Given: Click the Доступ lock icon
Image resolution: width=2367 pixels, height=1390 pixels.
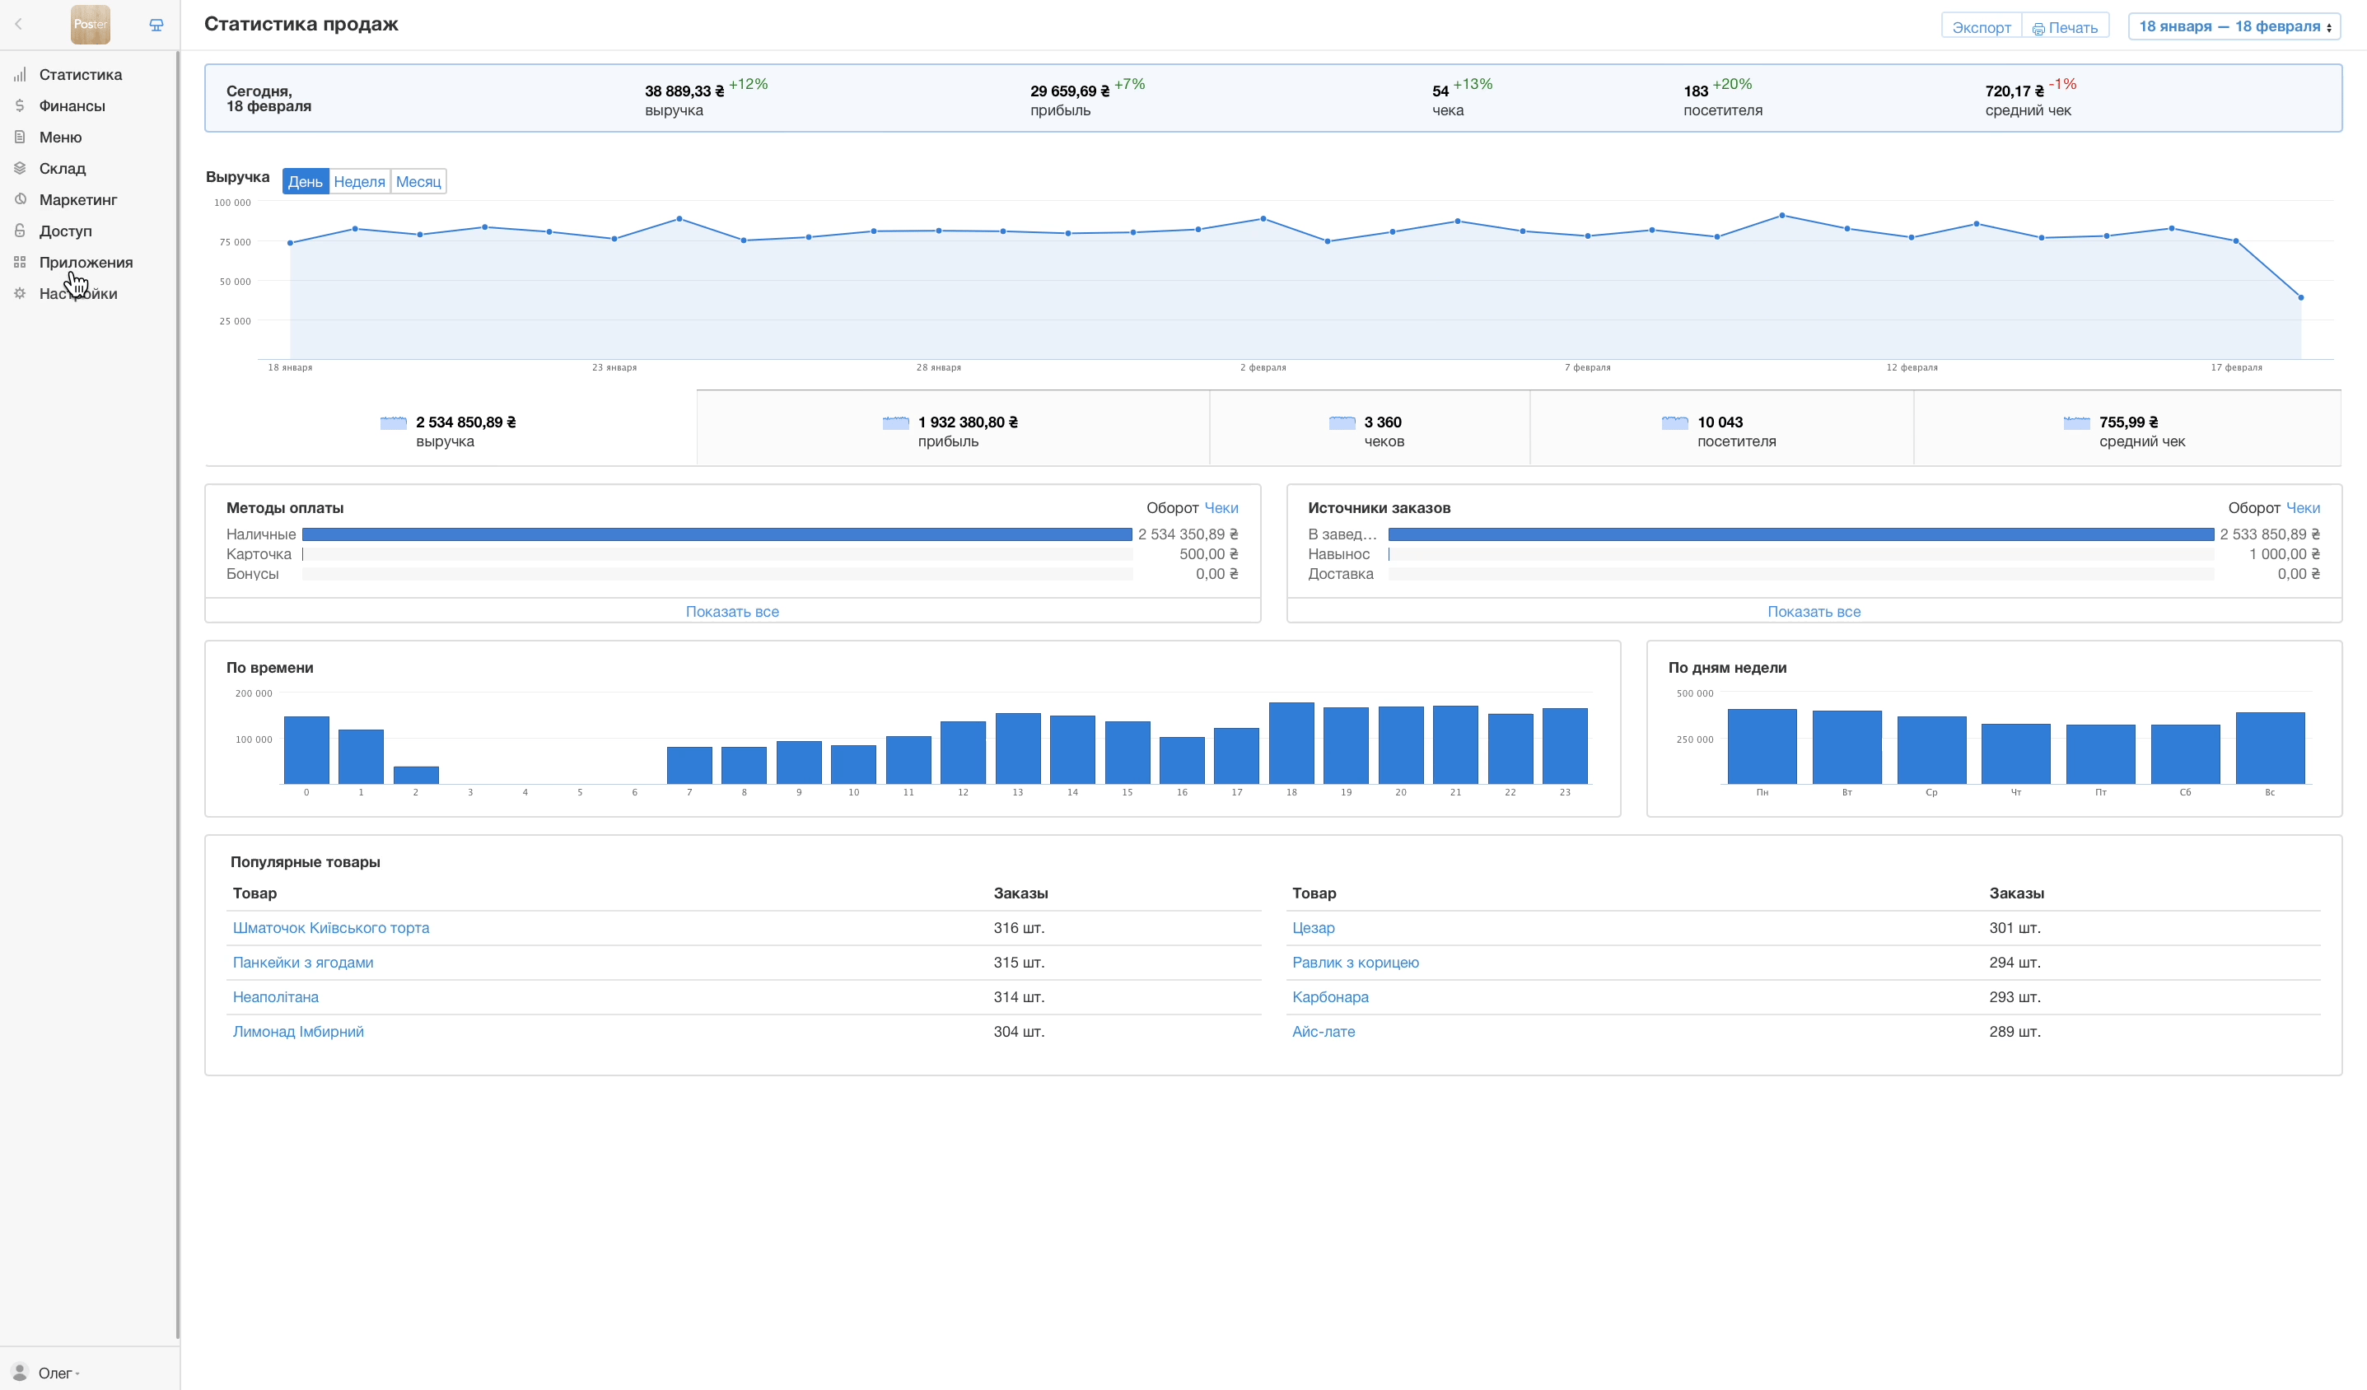Looking at the screenshot, I should click(x=20, y=231).
